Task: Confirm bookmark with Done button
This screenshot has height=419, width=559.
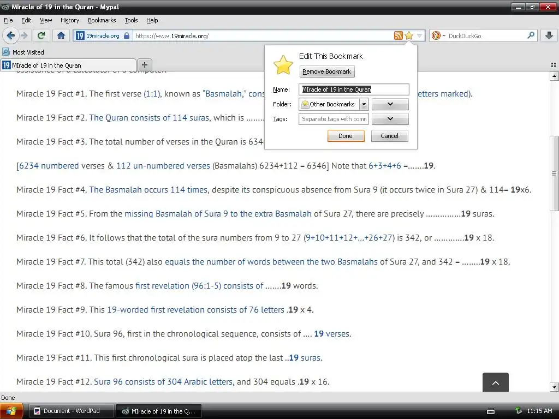Action: (346, 136)
